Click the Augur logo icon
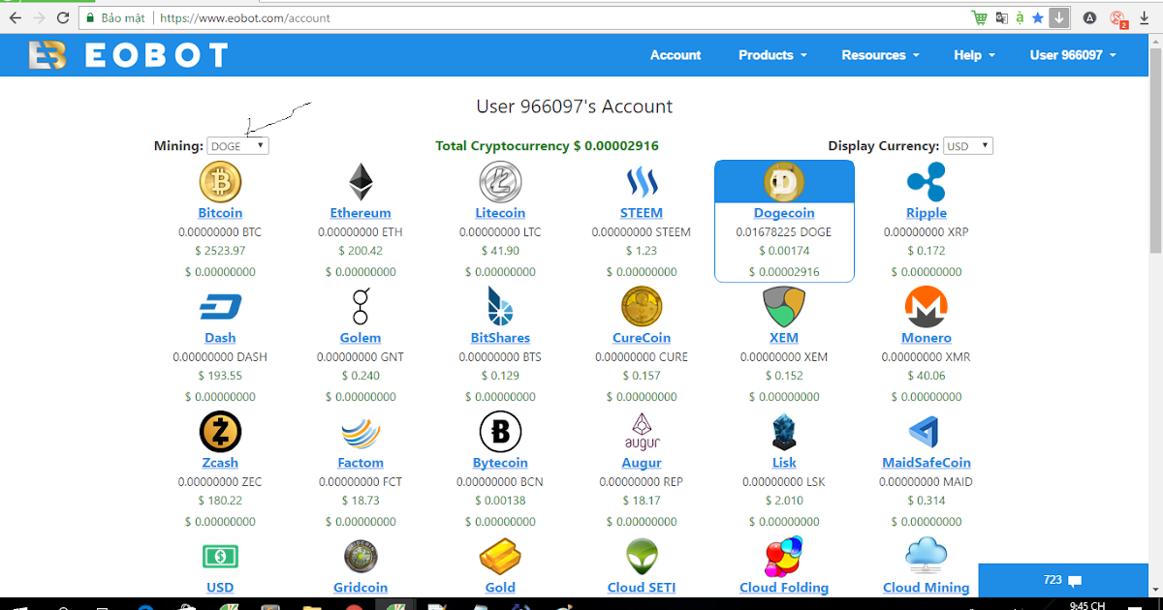The image size is (1163, 610). (x=642, y=432)
